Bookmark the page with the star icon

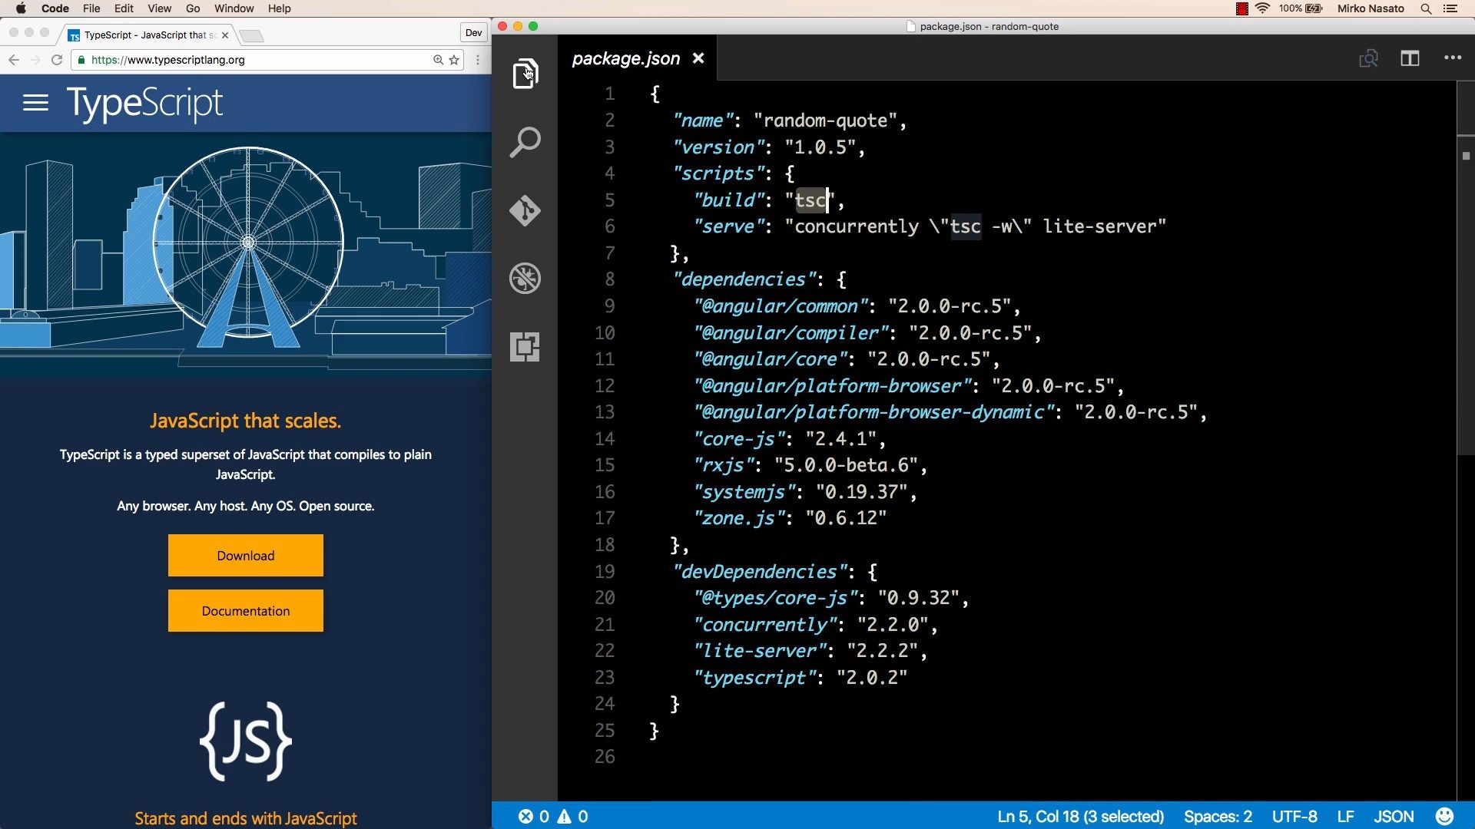[454, 59]
